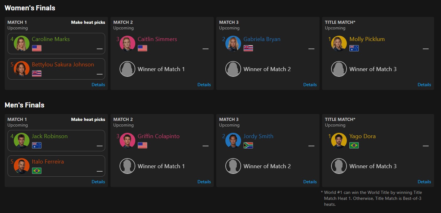Image resolution: width=441 pixels, height=213 pixels.
Task: View Details of Men's Match 2
Action: point(204,182)
